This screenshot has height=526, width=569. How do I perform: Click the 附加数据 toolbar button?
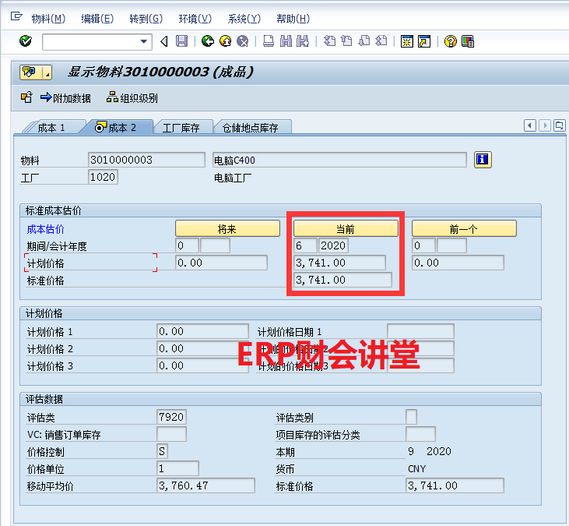(65, 98)
